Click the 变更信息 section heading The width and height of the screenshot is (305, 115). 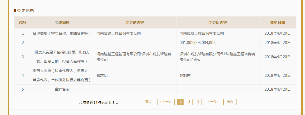click(x=25, y=11)
